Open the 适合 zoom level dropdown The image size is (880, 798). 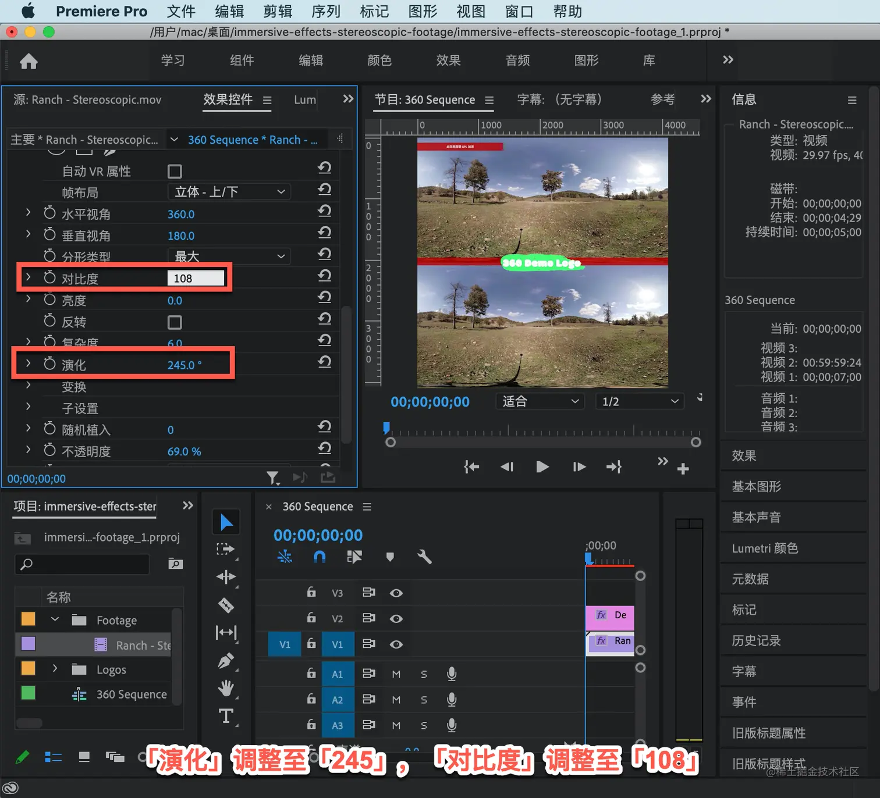pyautogui.click(x=540, y=401)
